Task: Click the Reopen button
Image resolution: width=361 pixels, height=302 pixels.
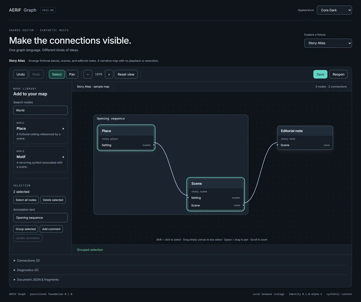Action: point(338,74)
